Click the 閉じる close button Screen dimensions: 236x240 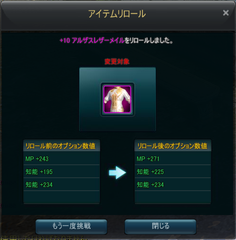[160, 226]
